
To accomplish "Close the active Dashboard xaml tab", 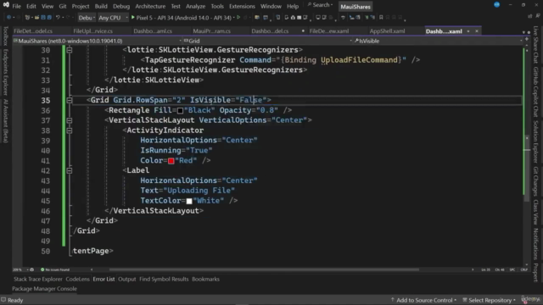I will pyautogui.click(x=477, y=31).
